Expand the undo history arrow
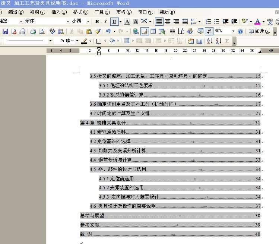 point(114,32)
